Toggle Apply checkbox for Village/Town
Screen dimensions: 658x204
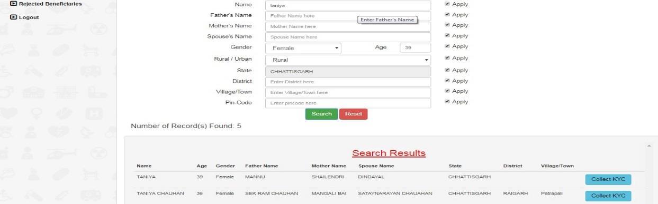click(x=447, y=91)
